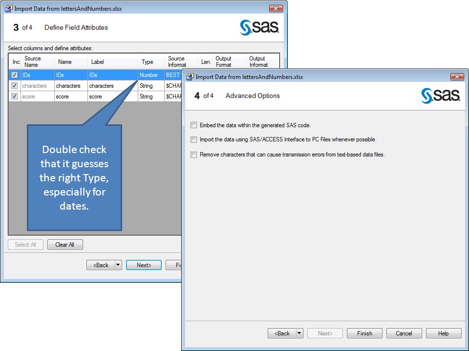The height and width of the screenshot is (351, 469).
Task: Click the $CHAR source informat cell for characters
Action: pyautogui.click(x=173, y=86)
